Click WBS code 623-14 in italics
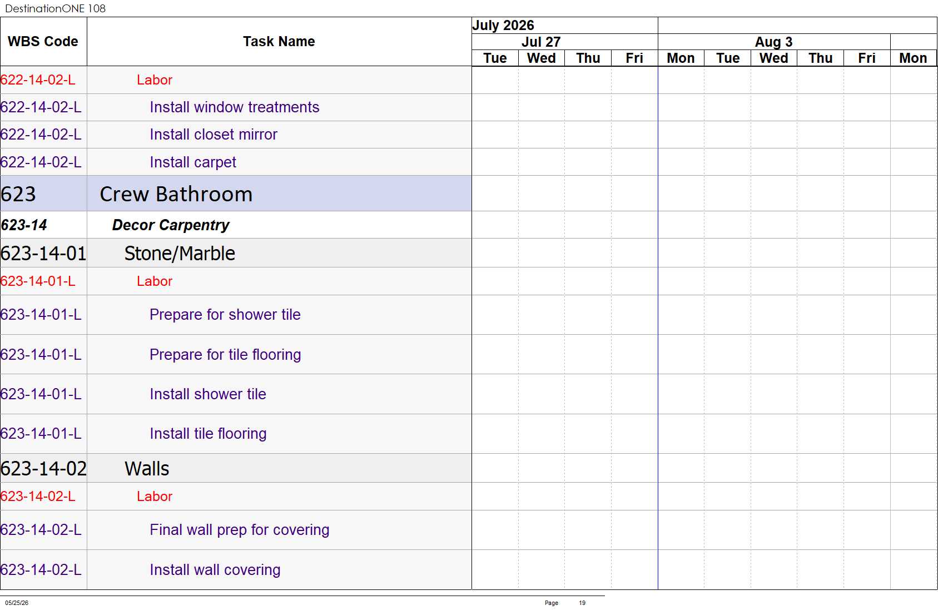 pyautogui.click(x=24, y=225)
